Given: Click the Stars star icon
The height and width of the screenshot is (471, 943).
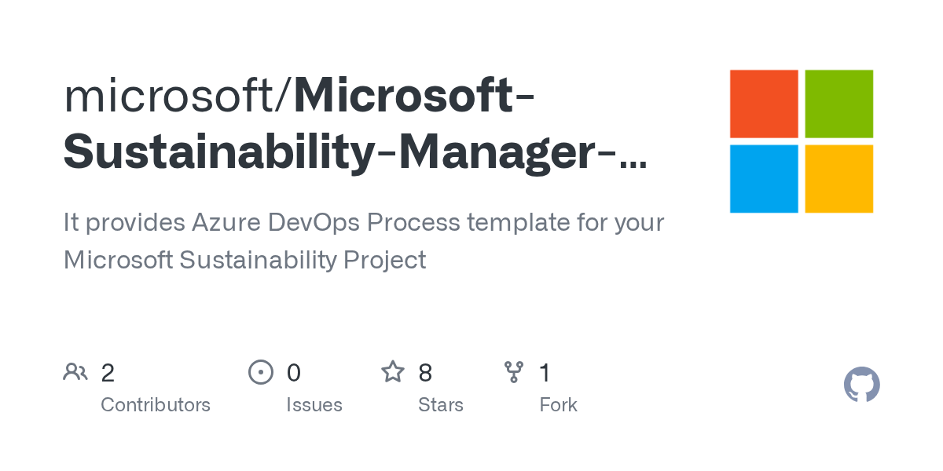Looking at the screenshot, I should tap(393, 372).
